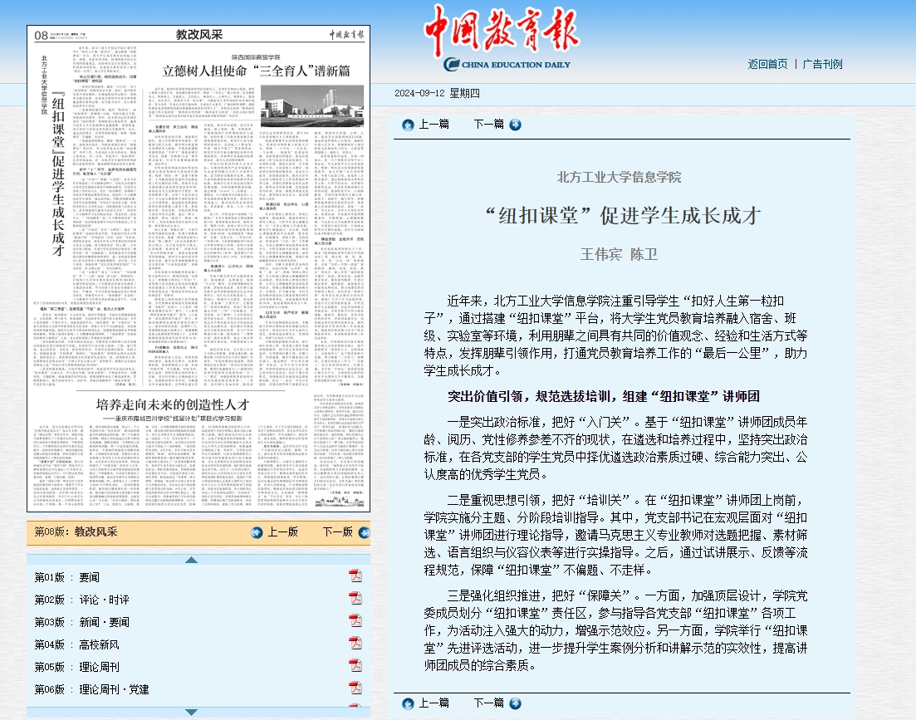Open the 广告刊例 link
Screen dimensions: 916x720
click(x=822, y=64)
